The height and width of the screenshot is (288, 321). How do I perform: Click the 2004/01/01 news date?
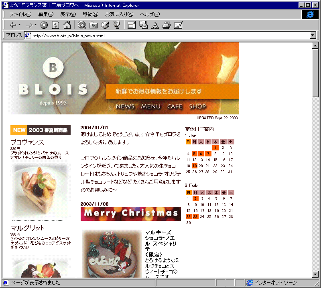(94, 128)
